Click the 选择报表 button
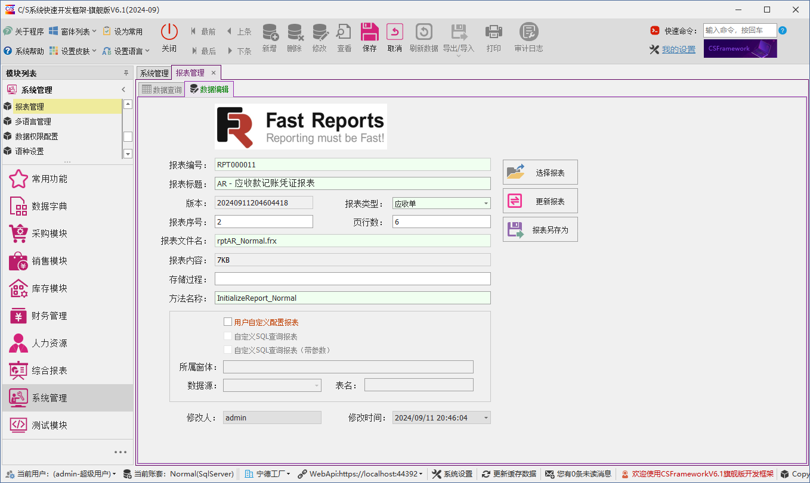The height and width of the screenshot is (483, 810). tap(540, 172)
